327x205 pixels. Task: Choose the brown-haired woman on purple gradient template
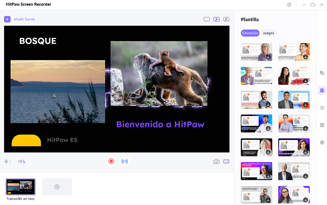click(294, 147)
